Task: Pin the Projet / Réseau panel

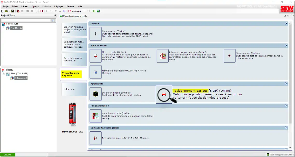Action: tap(55, 15)
